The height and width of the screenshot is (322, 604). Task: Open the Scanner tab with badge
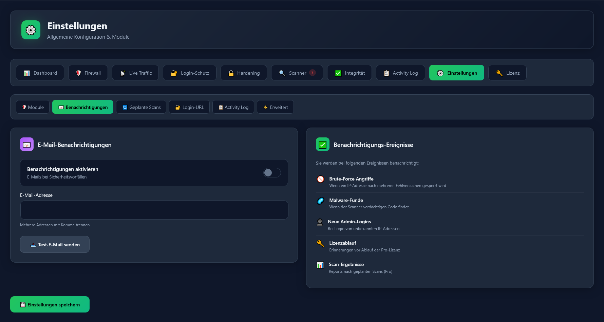(297, 73)
